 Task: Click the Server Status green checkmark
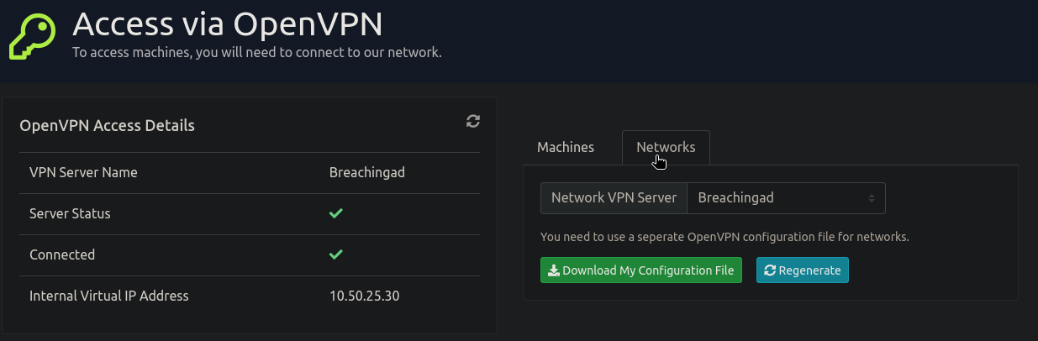335,213
